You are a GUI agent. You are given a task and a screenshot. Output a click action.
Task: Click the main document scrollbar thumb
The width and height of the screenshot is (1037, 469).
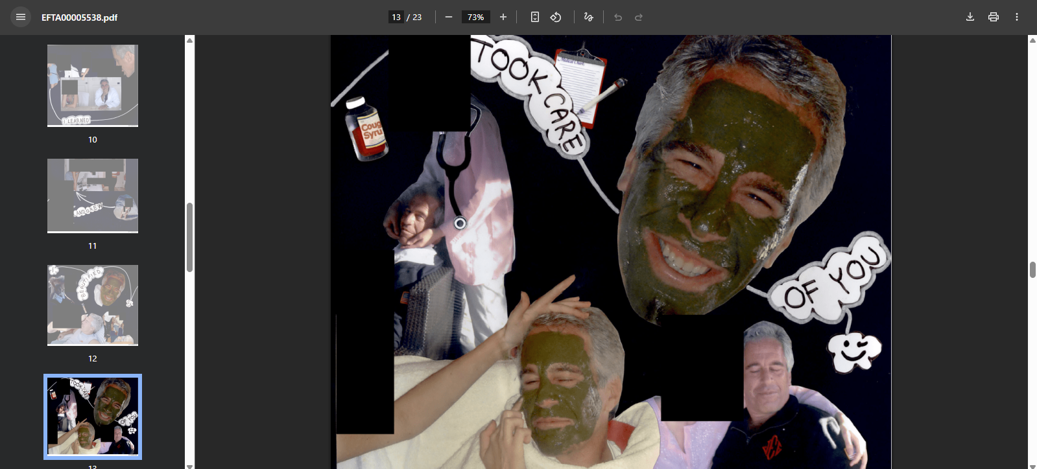[1032, 269]
